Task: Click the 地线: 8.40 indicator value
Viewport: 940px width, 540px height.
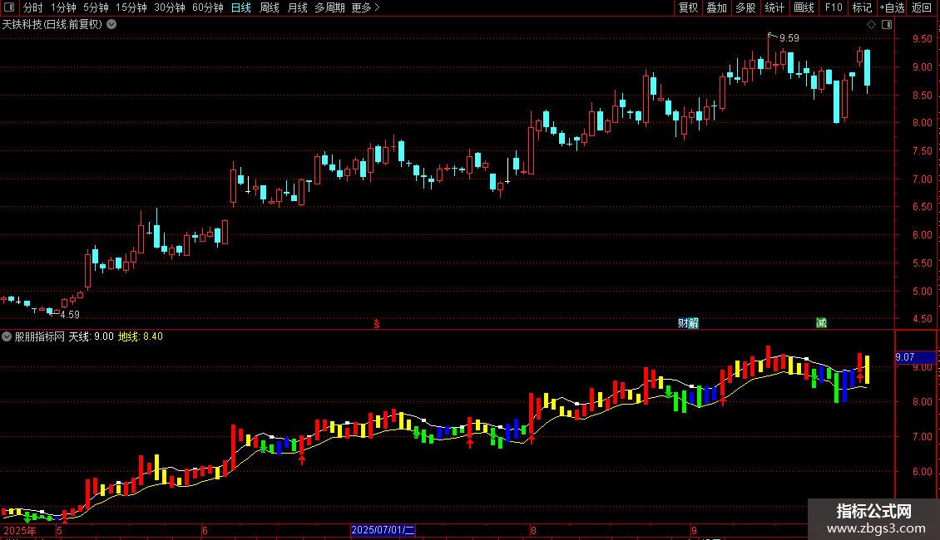Action: (141, 336)
